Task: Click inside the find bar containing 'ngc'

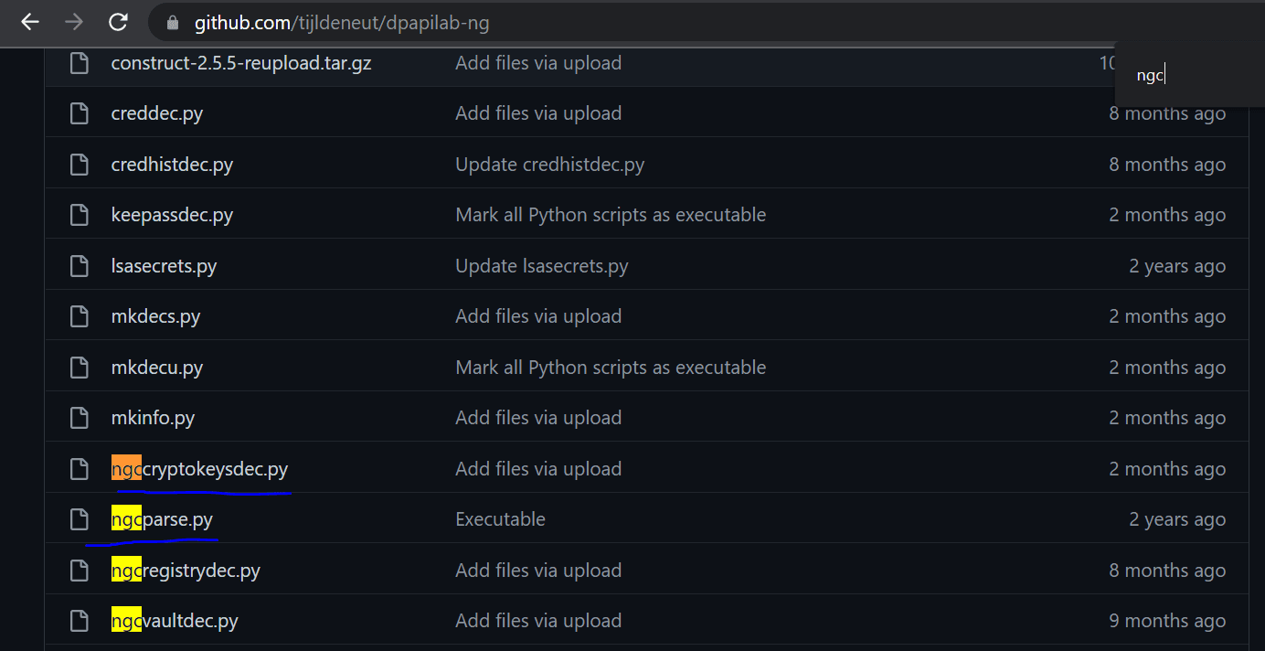Action: pos(1179,74)
